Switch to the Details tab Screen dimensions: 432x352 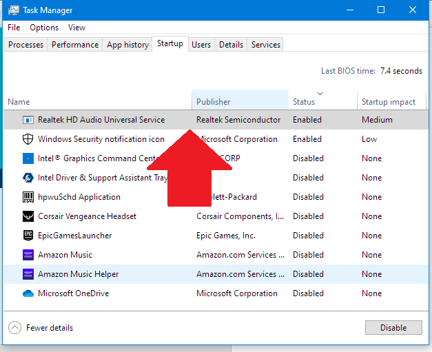tap(231, 45)
